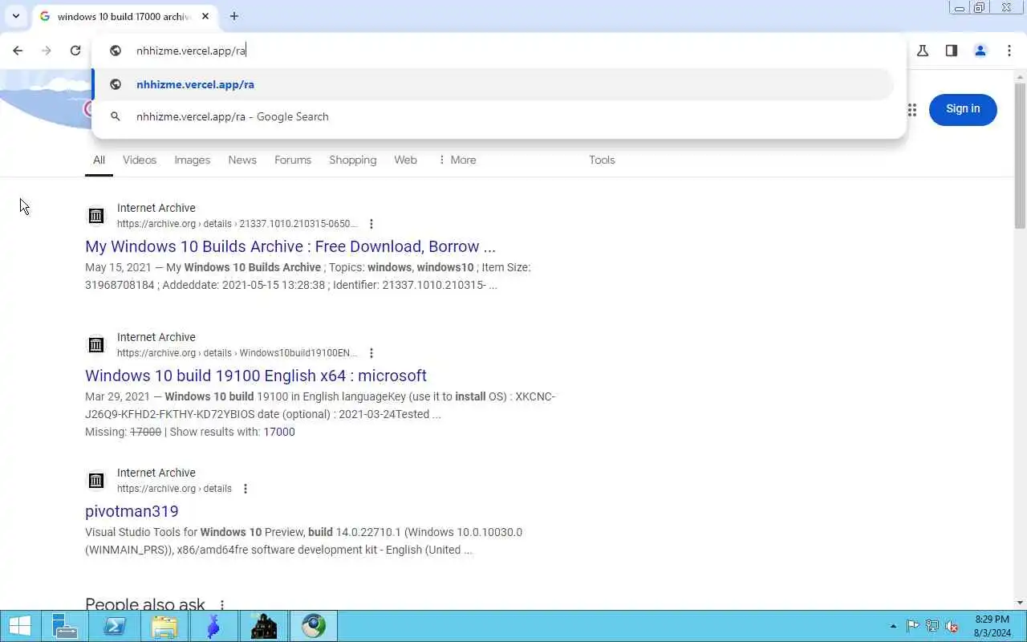Click the browser Back arrow
Screen dimensions: 1027x642
[18, 51]
